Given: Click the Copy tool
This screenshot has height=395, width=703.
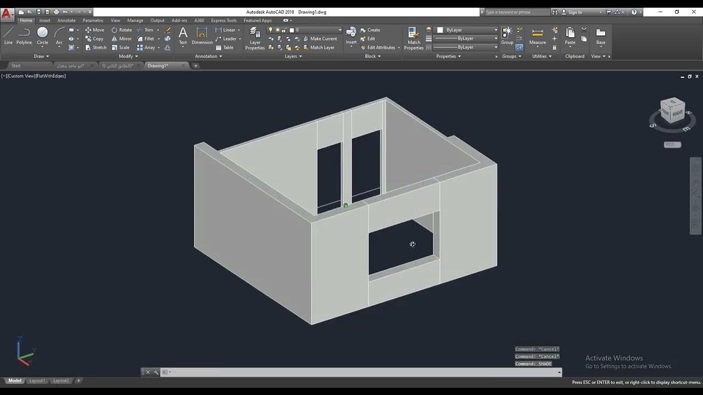Looking at the screenshot, I should pyautogui.click(x=94, y=39).
